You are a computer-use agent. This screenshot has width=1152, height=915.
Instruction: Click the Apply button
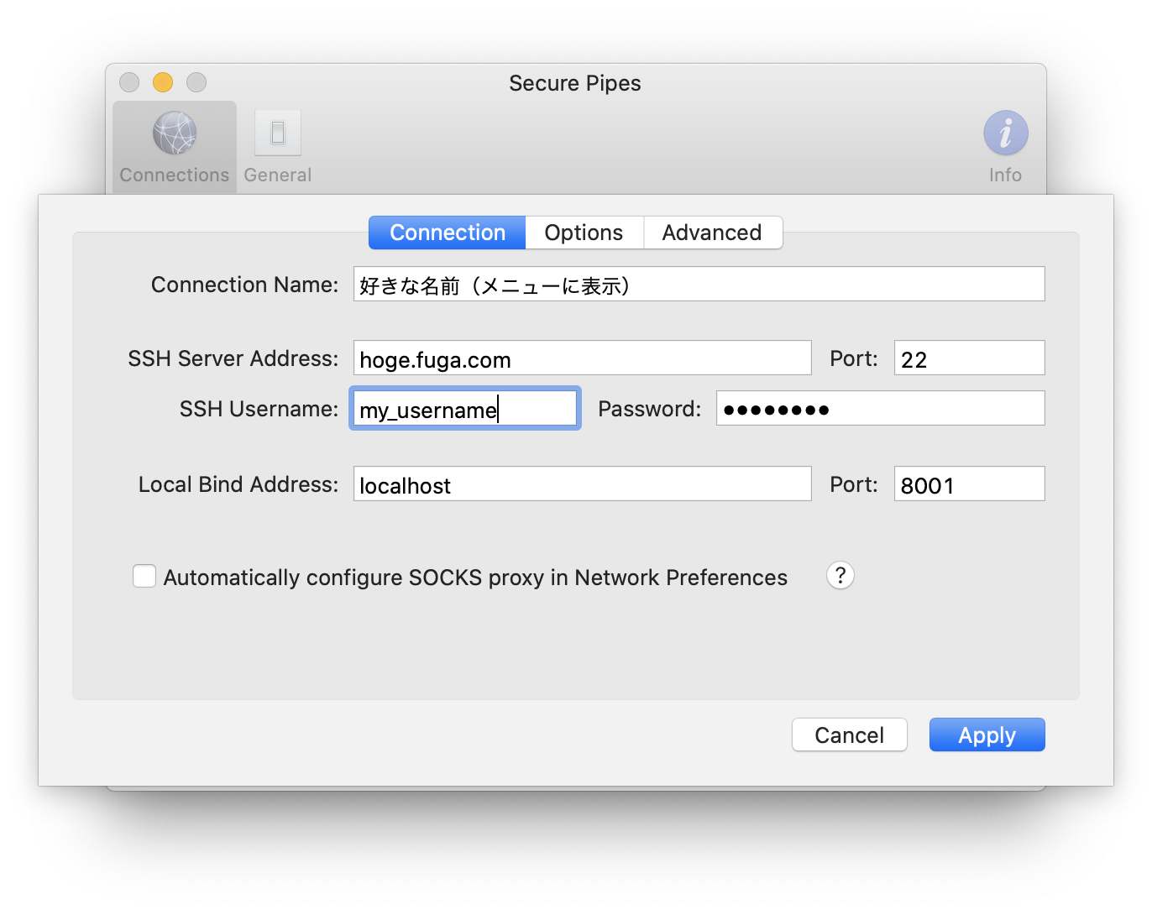(x=987, y=735)
